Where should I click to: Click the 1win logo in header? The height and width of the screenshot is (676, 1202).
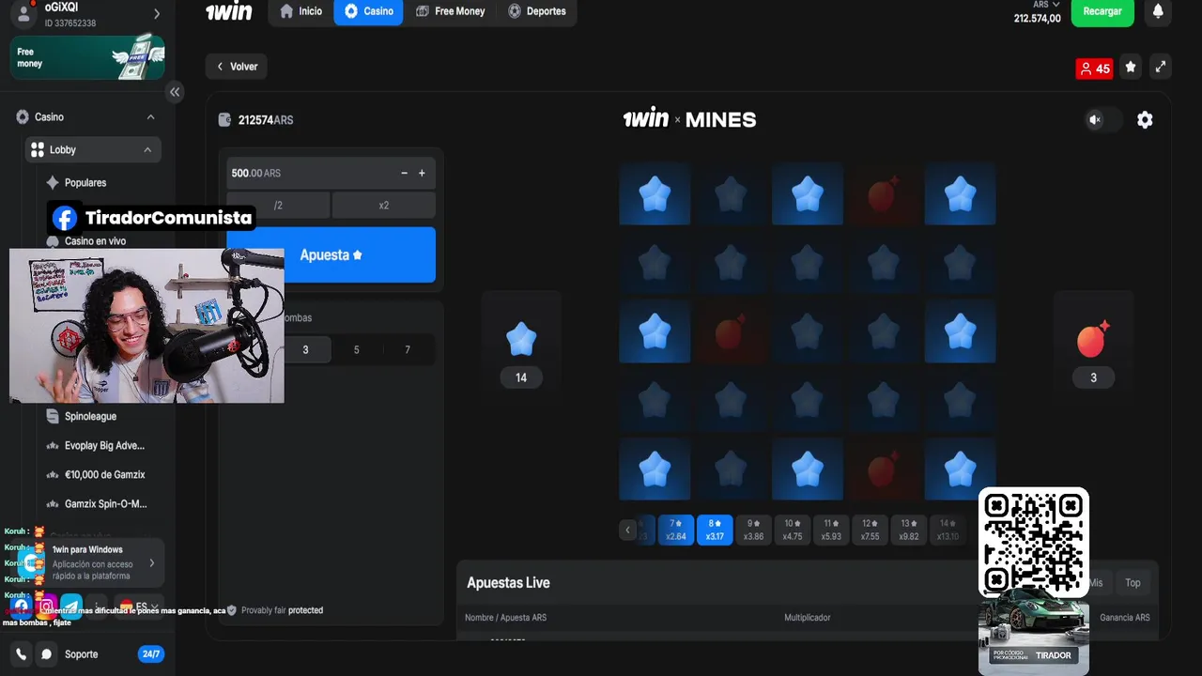coord(229,11)
